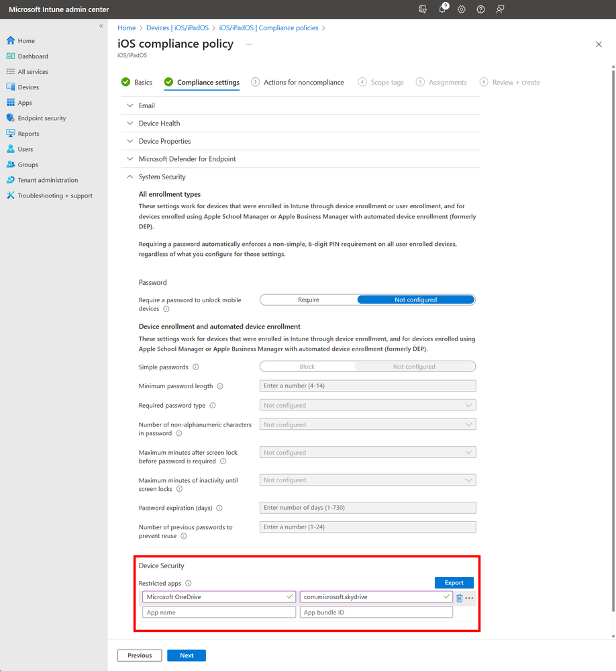Expand the Device Health section
Screen dimensions: 616x671
pyautogui.click(x=301, y=123)
